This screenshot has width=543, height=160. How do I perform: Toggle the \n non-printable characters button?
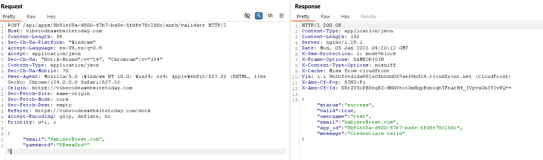click(270, 16)
